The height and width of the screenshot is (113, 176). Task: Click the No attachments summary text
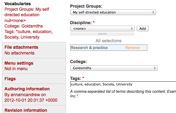[20, 53]
